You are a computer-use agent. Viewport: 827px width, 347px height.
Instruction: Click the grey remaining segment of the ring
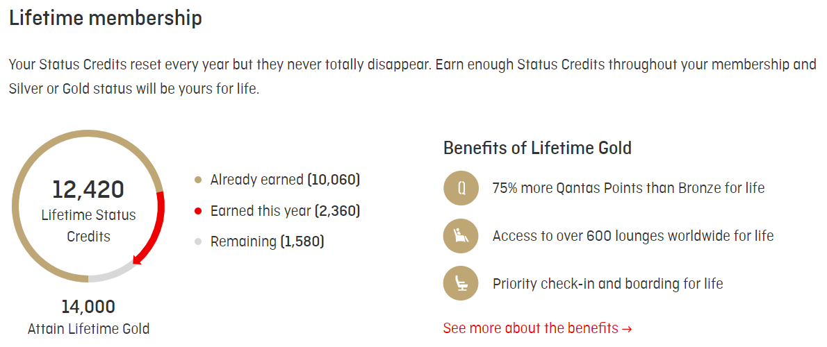[110, 275]
